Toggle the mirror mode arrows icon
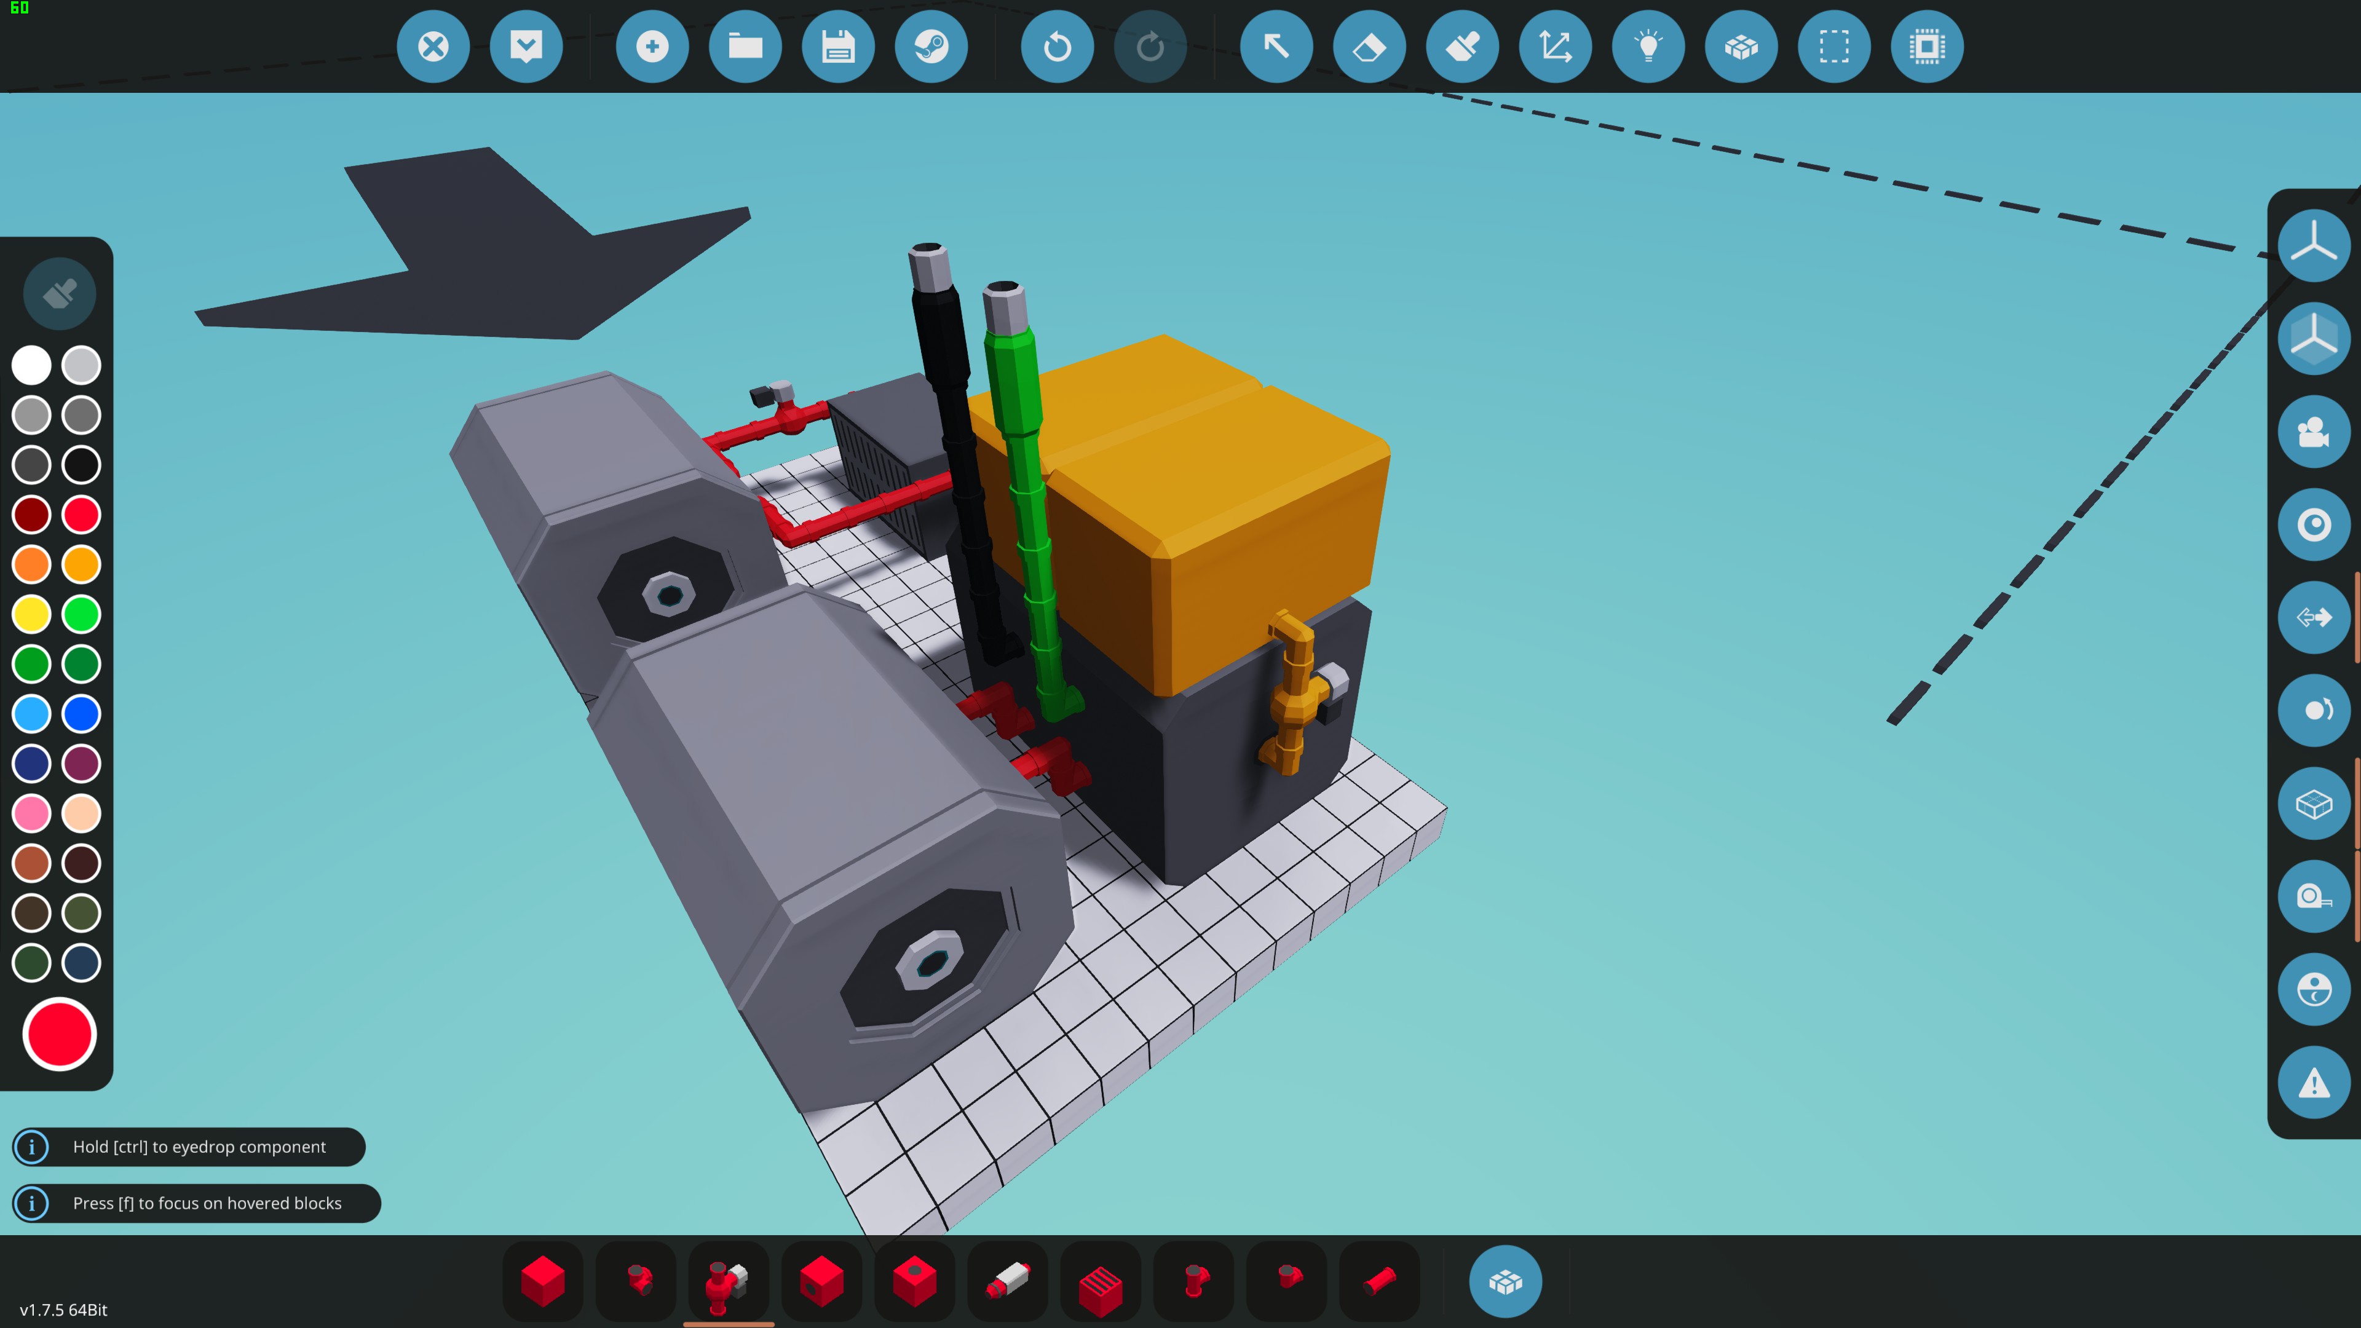Image resolution: width=2361 pixels, height=1328 pixels. pyautogui.click(x=2313, y=617)
